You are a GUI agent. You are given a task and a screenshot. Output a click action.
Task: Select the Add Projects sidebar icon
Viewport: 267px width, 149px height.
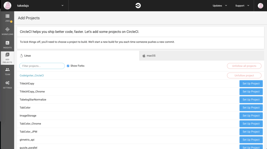[7, 55]
